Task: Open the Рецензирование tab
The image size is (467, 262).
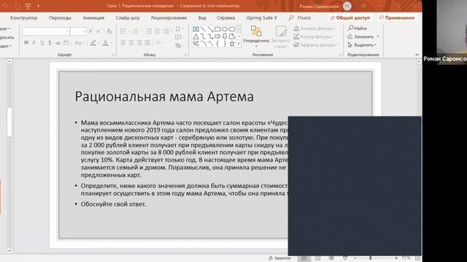Action: 169,17
